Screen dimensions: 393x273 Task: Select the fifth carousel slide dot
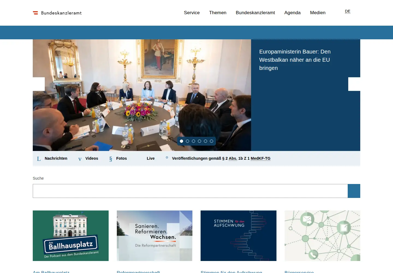click(x=206, y=141)
